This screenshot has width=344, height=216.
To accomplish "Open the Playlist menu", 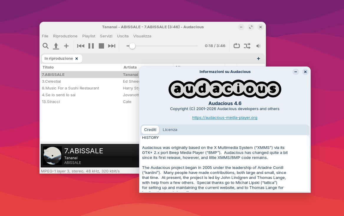I will 89,36.
